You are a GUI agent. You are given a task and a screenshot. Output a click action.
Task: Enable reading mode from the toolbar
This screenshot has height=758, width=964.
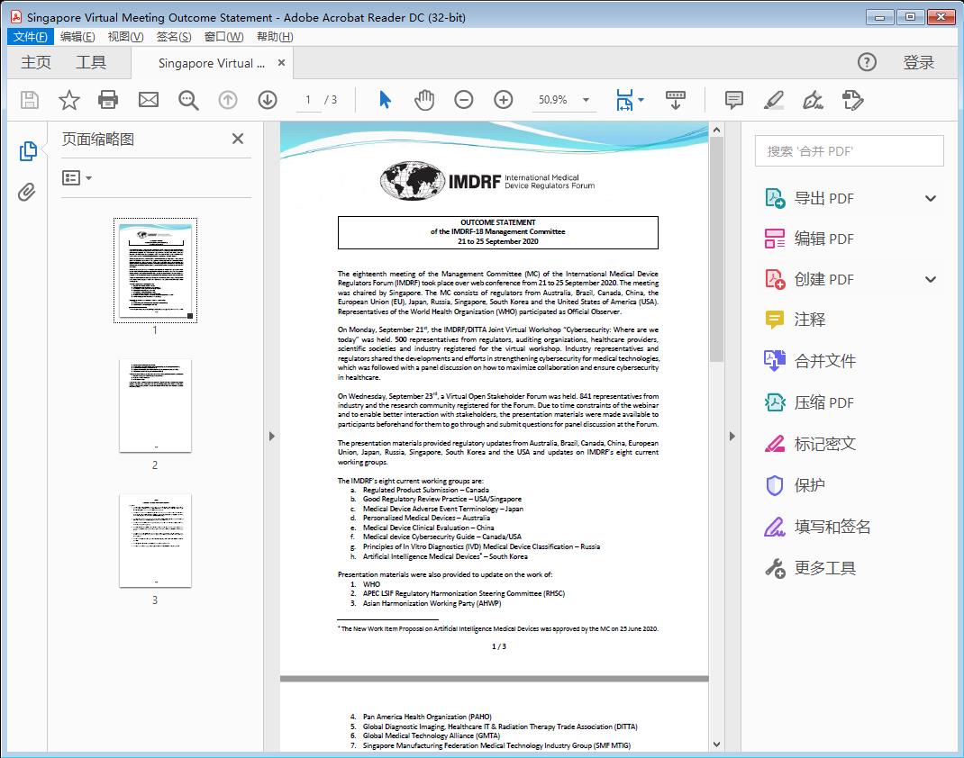[676, 100]
